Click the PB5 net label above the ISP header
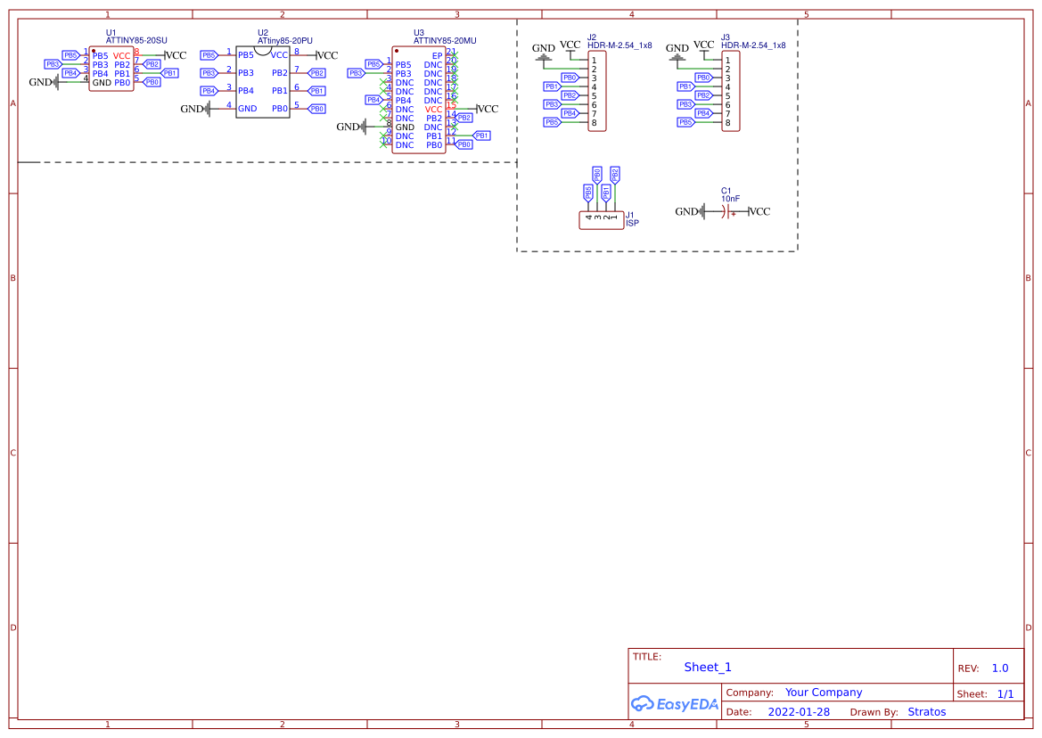 click(588, 192)
